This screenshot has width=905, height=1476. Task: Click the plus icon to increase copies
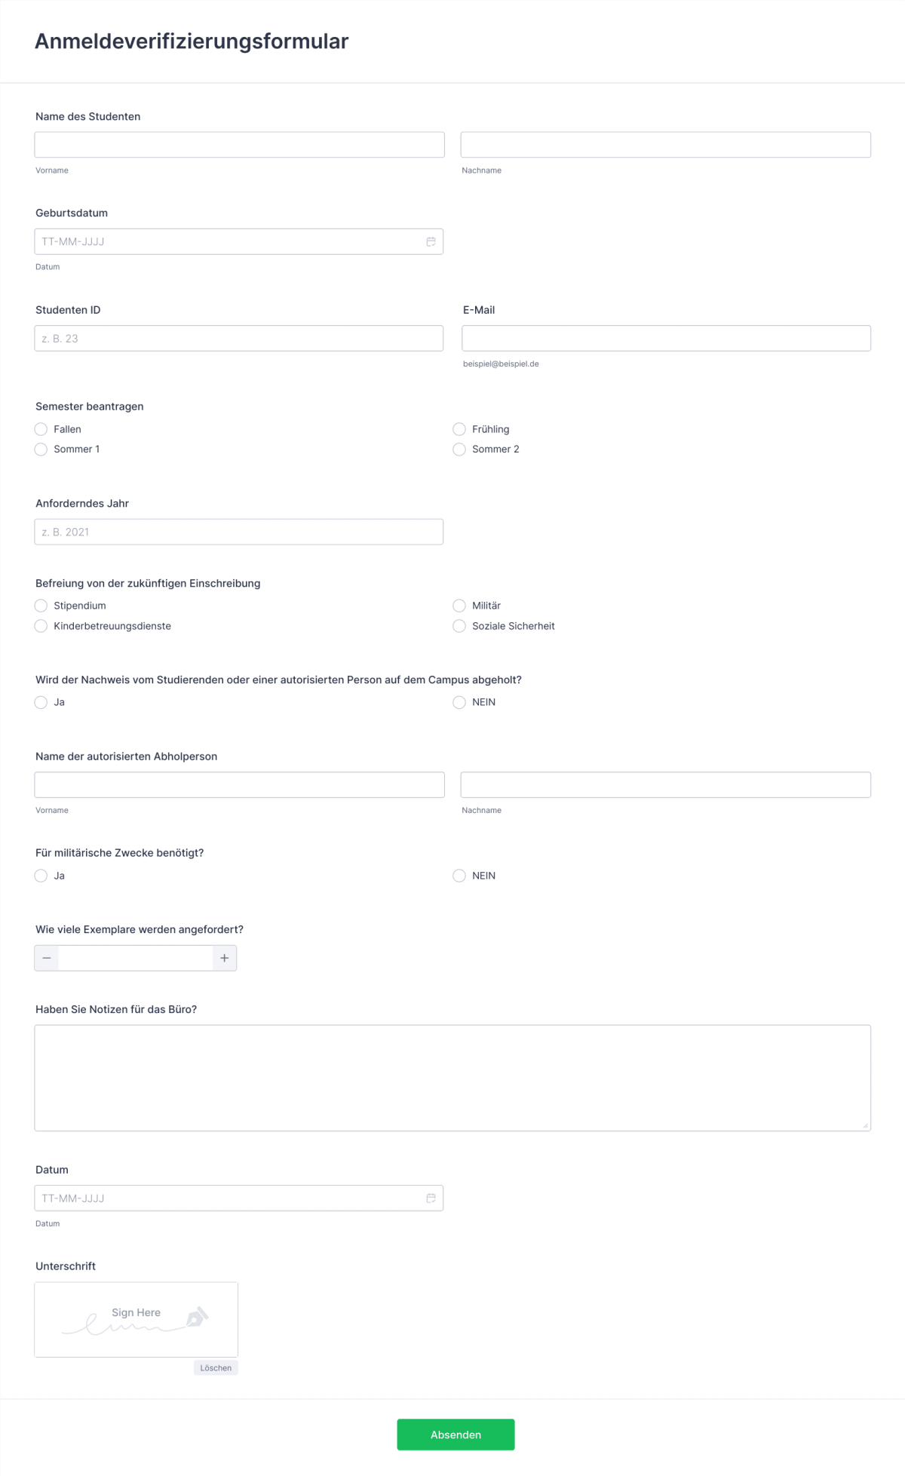(224, 958)
